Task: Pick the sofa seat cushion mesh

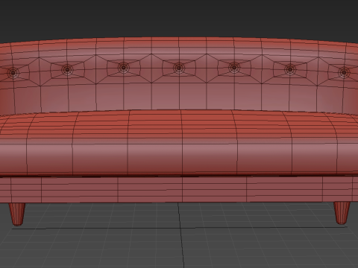Action: click(179, 143)
